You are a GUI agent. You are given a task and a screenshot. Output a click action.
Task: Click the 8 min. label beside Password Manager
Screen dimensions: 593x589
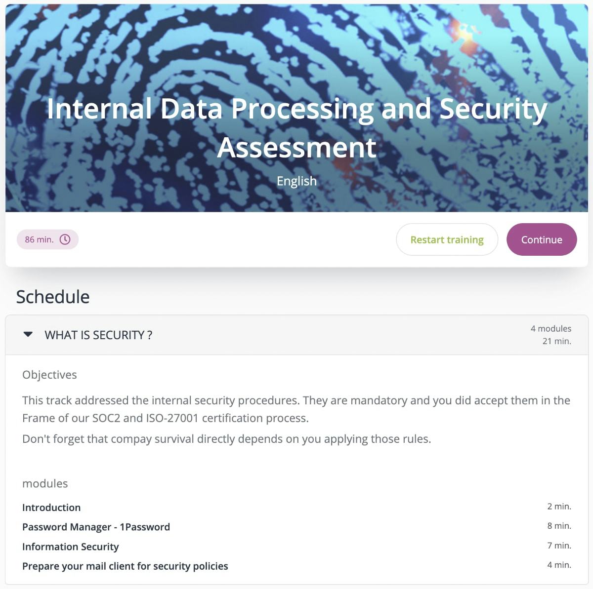click(x=559, y=526)
